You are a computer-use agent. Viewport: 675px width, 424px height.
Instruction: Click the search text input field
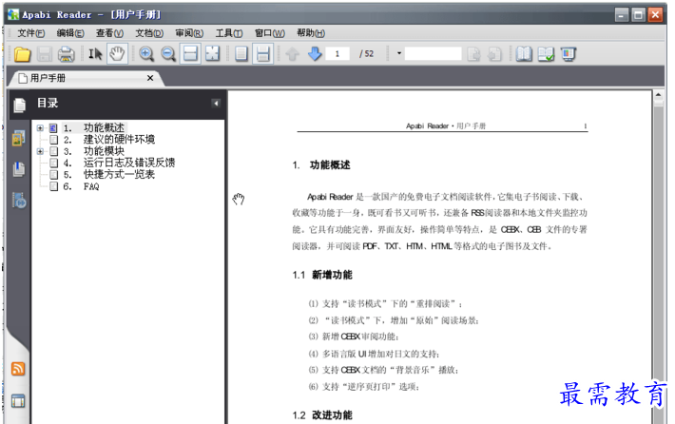[434, 54]
